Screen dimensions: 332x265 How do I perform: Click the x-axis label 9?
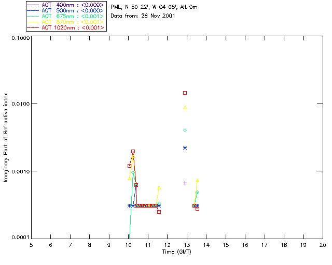[x=109, y=245]
